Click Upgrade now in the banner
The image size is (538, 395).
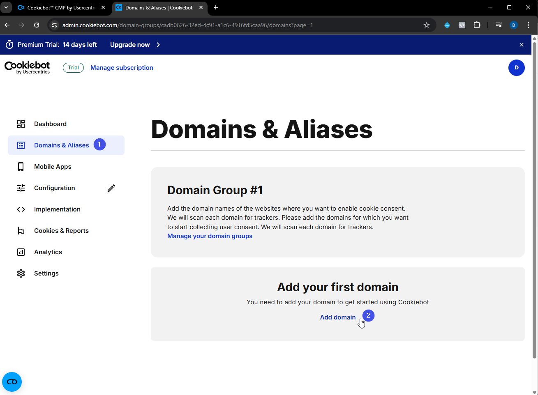tap(130, 45)
